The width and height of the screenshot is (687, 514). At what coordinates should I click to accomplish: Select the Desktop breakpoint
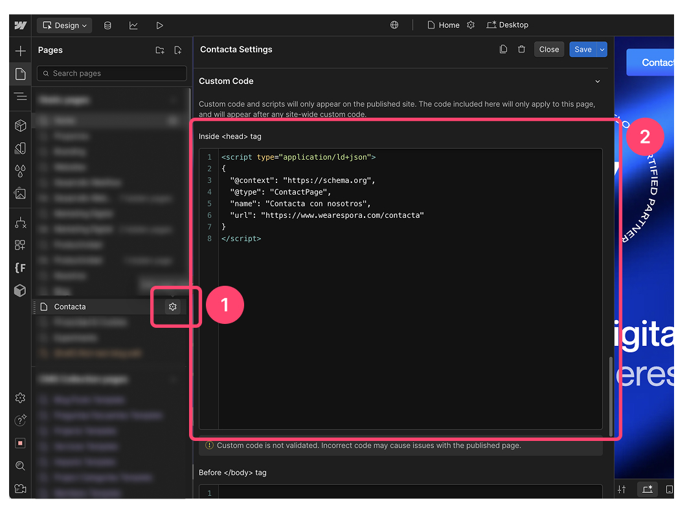coord(508,25)
